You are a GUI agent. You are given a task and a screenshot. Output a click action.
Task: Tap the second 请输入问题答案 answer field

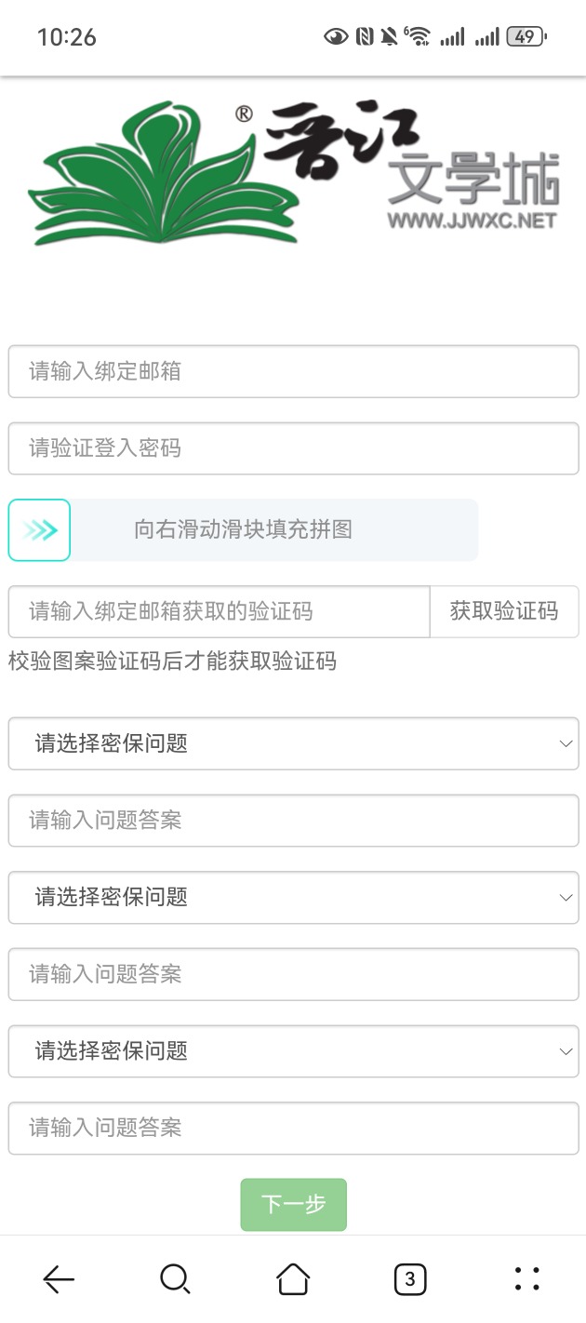[x=293, y=974]
